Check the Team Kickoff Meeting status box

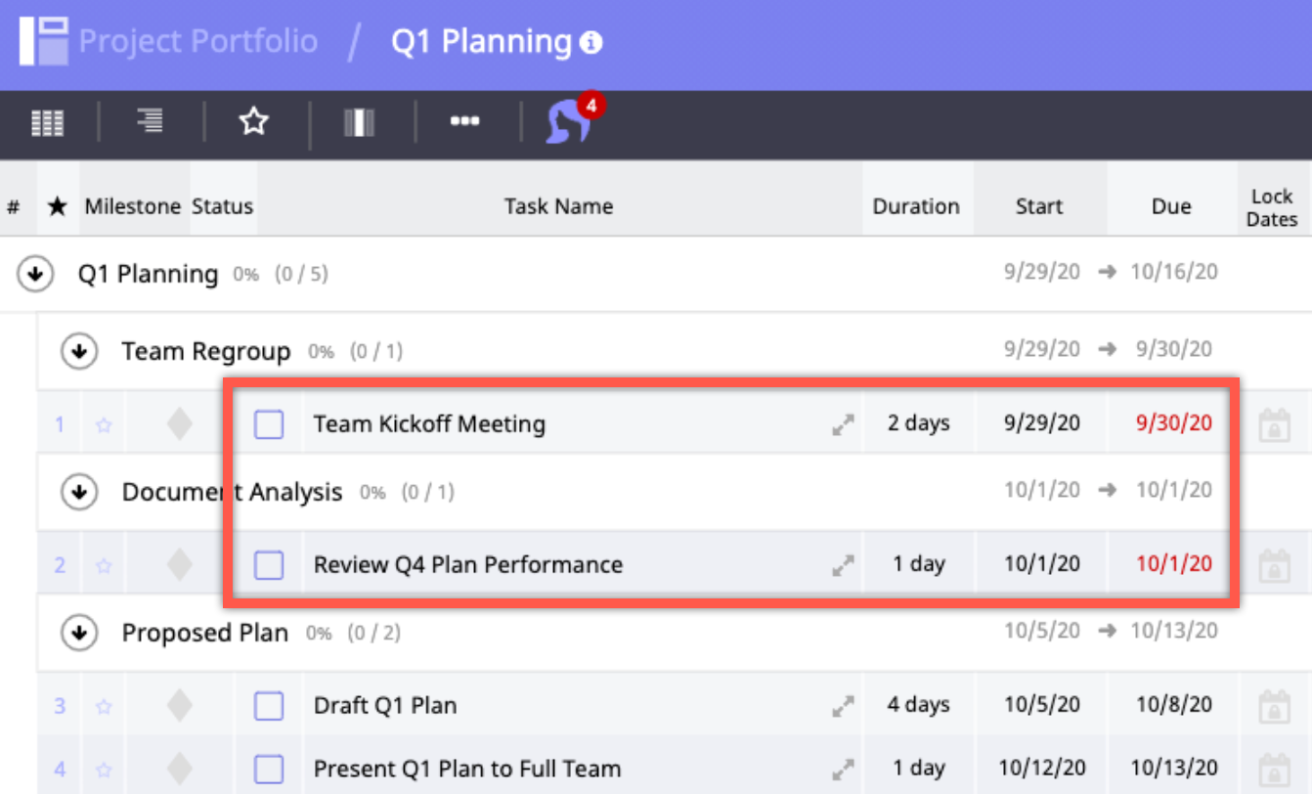(x=269, y=424)
